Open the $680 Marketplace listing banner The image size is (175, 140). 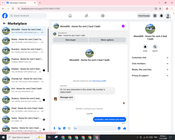point(90,34)
